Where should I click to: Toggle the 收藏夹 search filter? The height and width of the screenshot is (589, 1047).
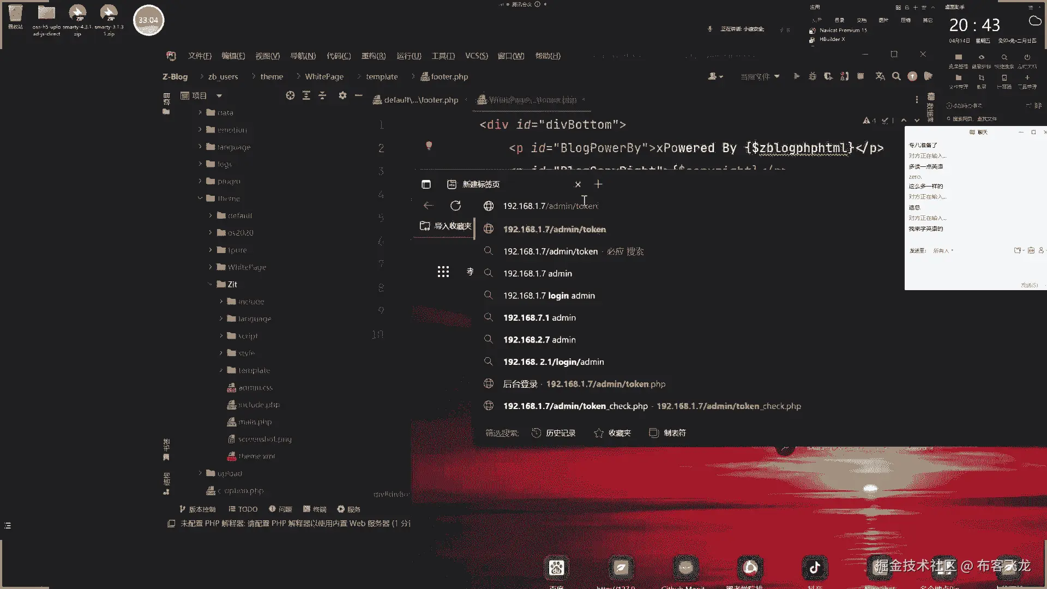click(612, 433)
